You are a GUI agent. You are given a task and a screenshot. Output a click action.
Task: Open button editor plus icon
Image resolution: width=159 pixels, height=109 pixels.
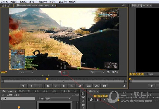pos(124,86)
